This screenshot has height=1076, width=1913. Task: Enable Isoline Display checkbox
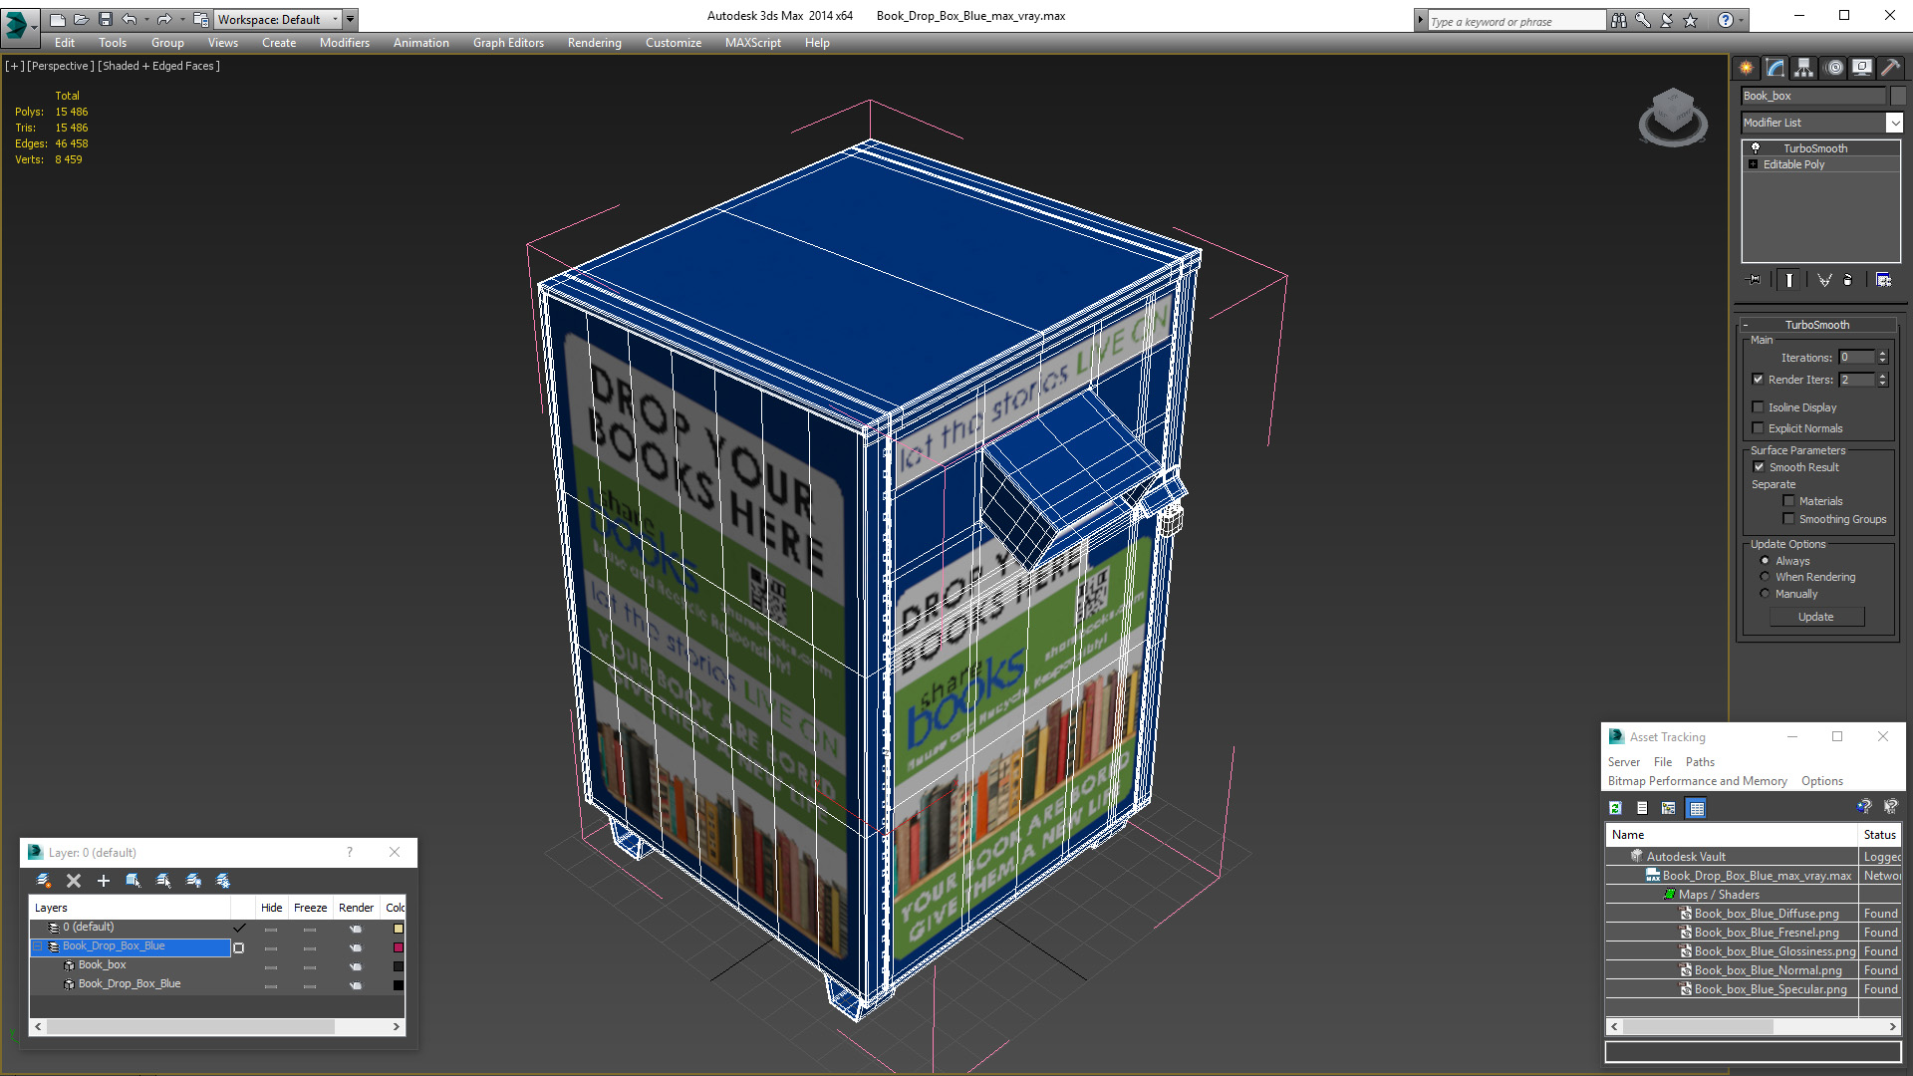coord(1759,407)
